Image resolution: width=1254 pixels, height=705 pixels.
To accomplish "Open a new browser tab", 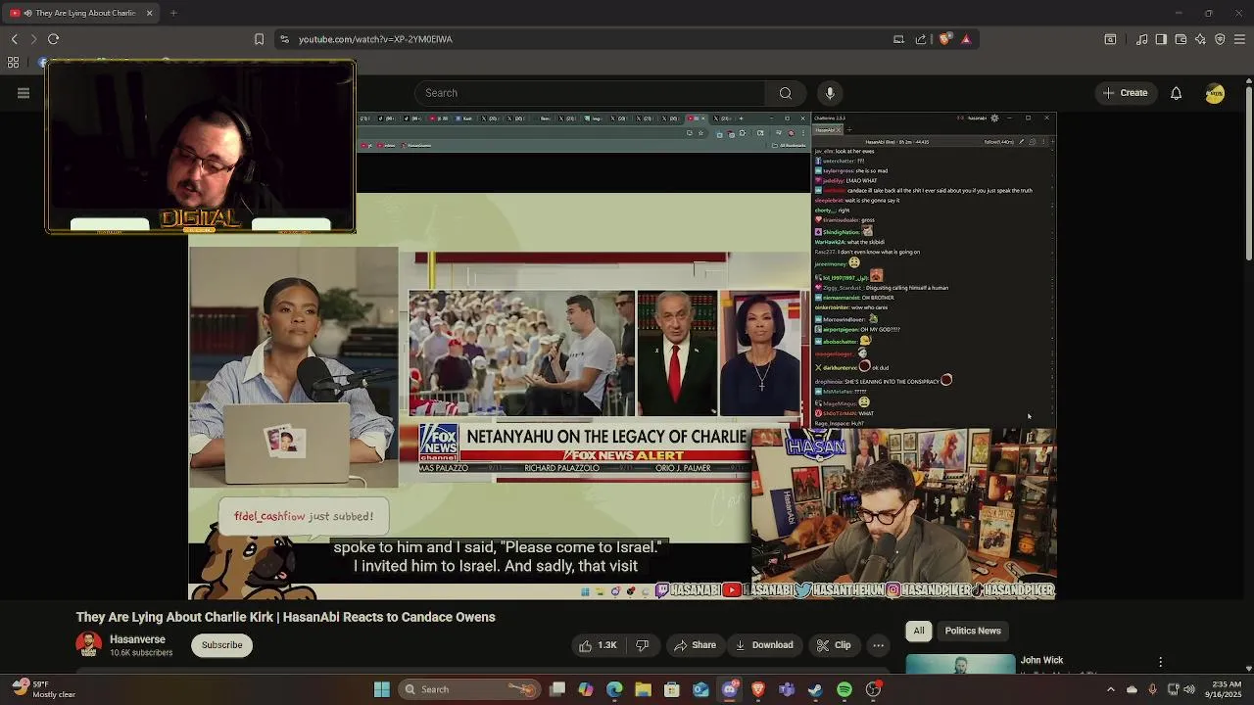I will (173, 13).
